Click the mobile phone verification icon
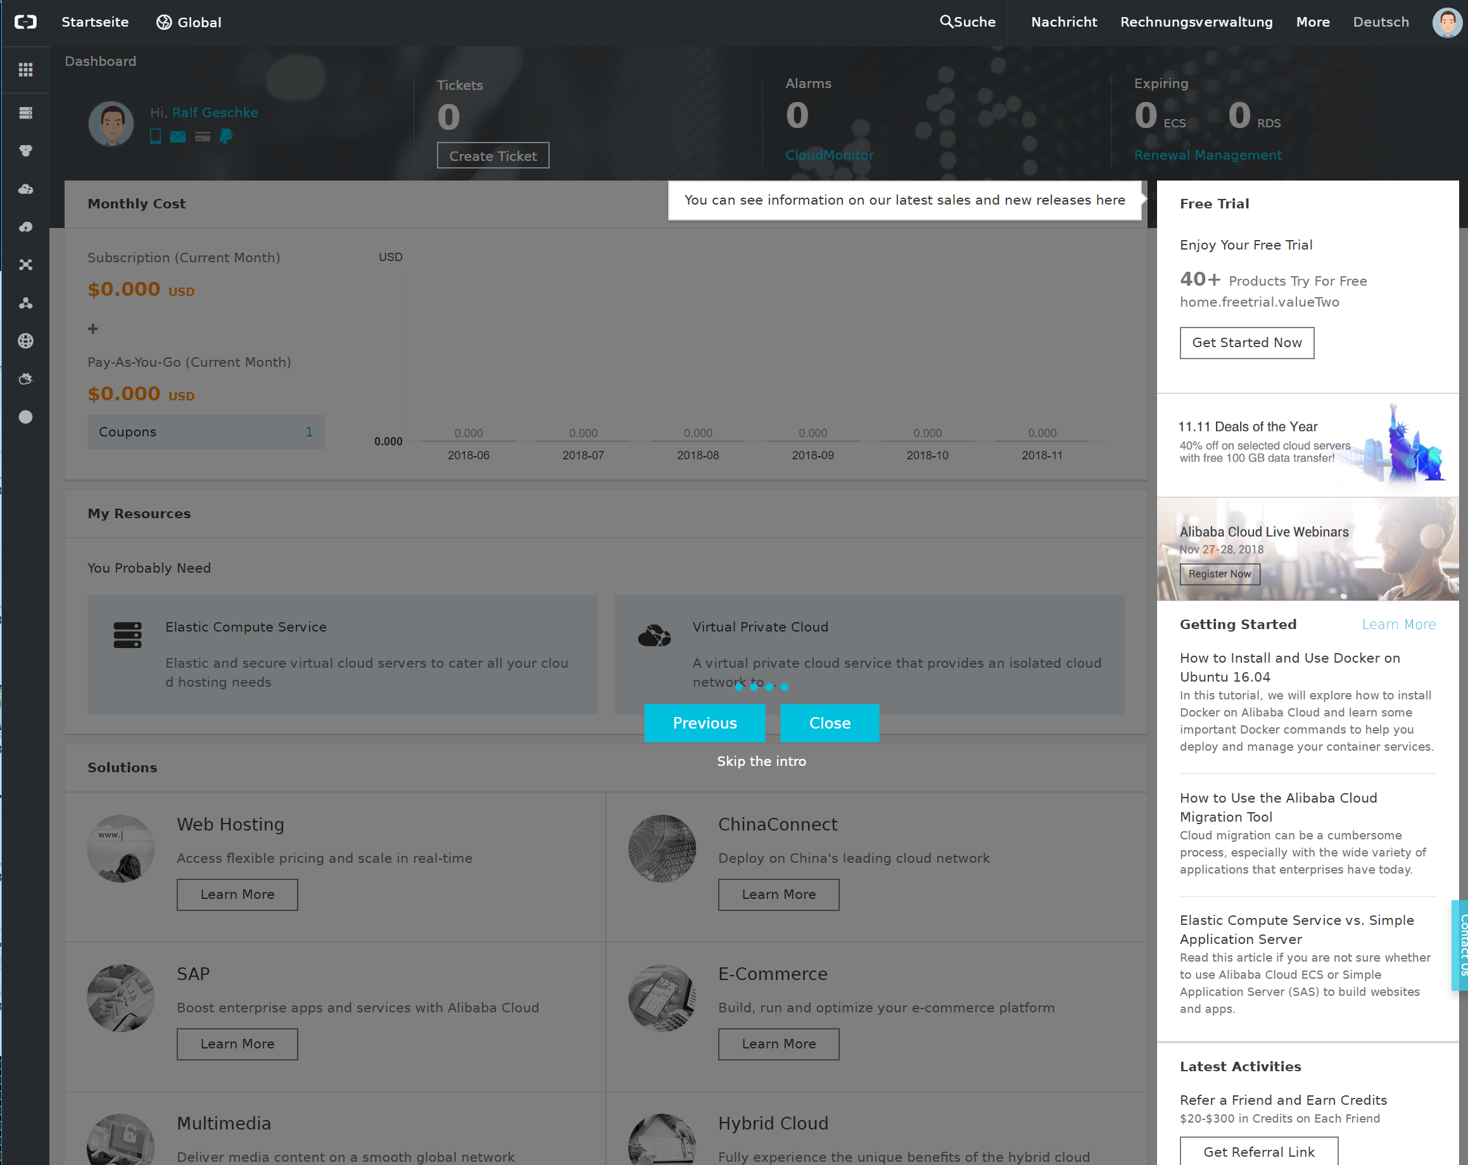The width and height of the screenshot is (1468, 1165). (155, 136)
